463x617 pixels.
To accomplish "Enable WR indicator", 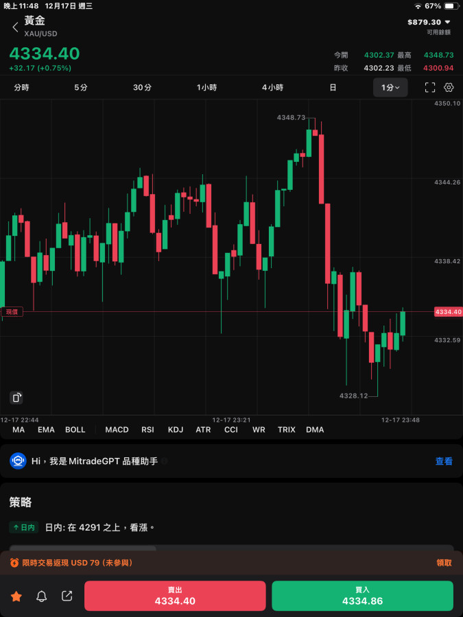I will pos(259,430).
